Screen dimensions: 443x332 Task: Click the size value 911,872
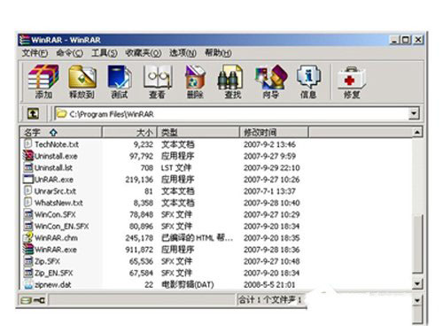(139, 250)
